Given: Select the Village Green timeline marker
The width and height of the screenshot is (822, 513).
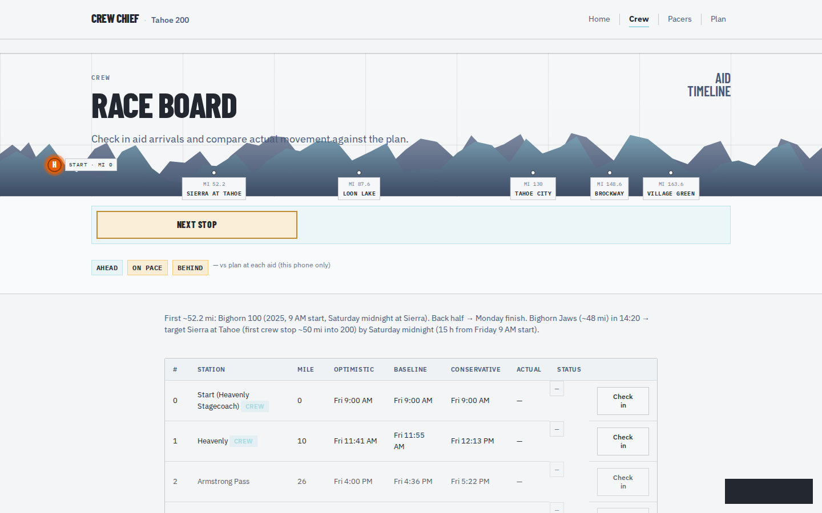Looking at the screenshot, I should point(671,189).
